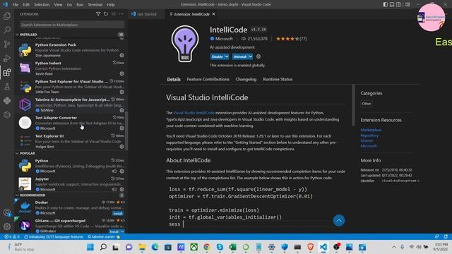
Task: Open GitLens Install dropdown arrow
Action: pyautogui.click(x=122, y=231)
